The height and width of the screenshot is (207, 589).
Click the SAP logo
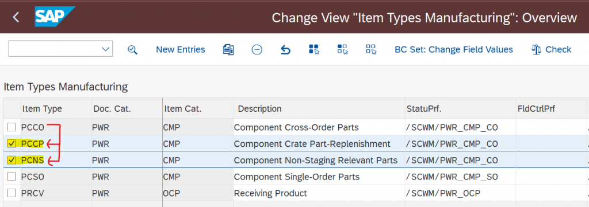55,17
